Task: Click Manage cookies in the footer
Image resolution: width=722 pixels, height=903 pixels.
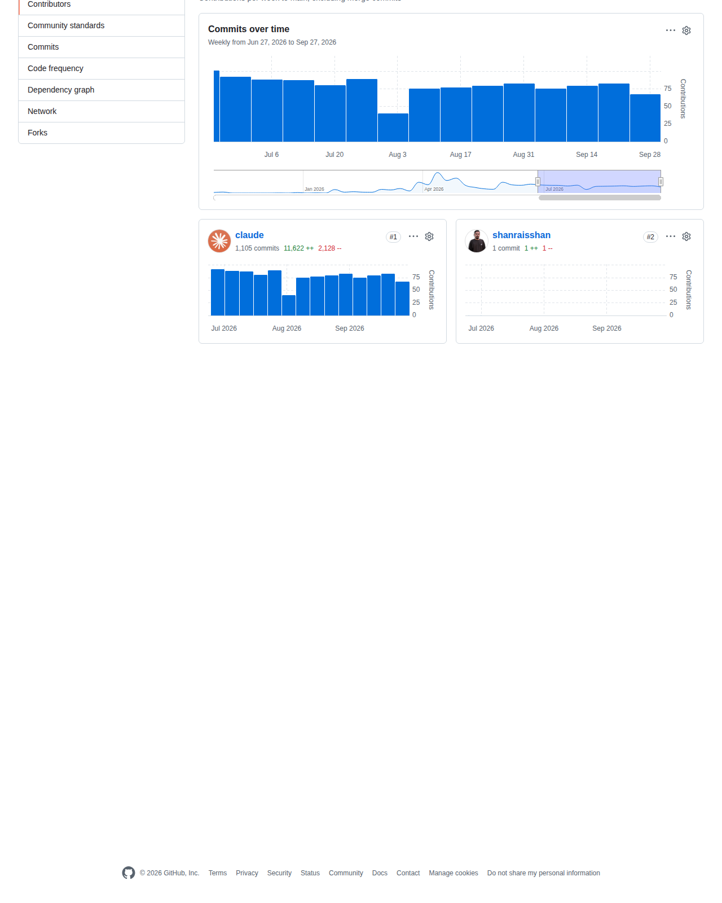Action: [454, 873]
